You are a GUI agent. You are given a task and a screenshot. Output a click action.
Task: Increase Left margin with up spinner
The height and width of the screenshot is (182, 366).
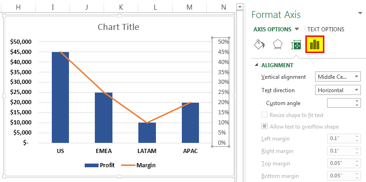(x=357, y=136)
